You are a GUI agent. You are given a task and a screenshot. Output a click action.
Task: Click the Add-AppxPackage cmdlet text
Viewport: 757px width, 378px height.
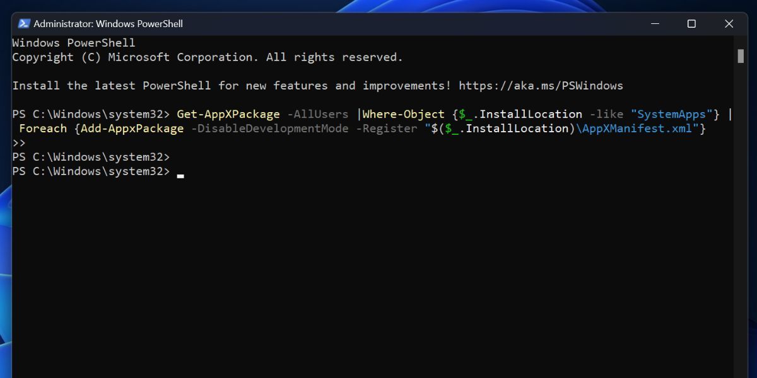(x=130, y=128)
